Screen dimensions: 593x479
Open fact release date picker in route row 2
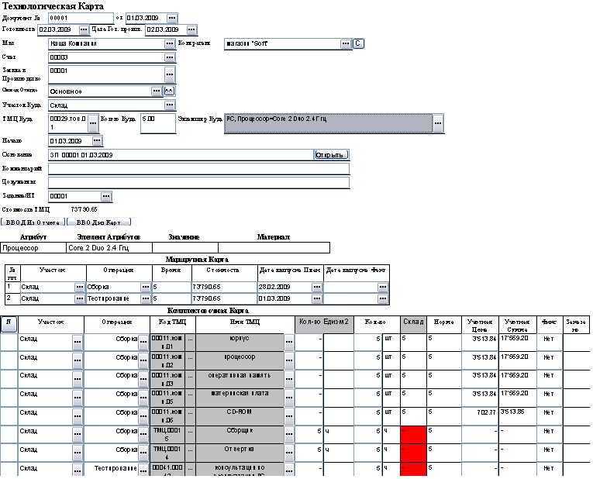[x=382, y=299]
